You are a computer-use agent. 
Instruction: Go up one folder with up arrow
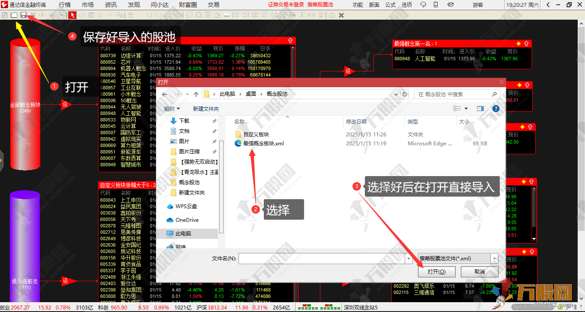[x=196, y=94]
